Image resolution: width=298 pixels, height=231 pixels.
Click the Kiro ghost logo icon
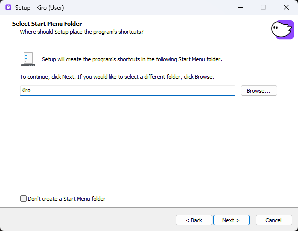(283, 30)
